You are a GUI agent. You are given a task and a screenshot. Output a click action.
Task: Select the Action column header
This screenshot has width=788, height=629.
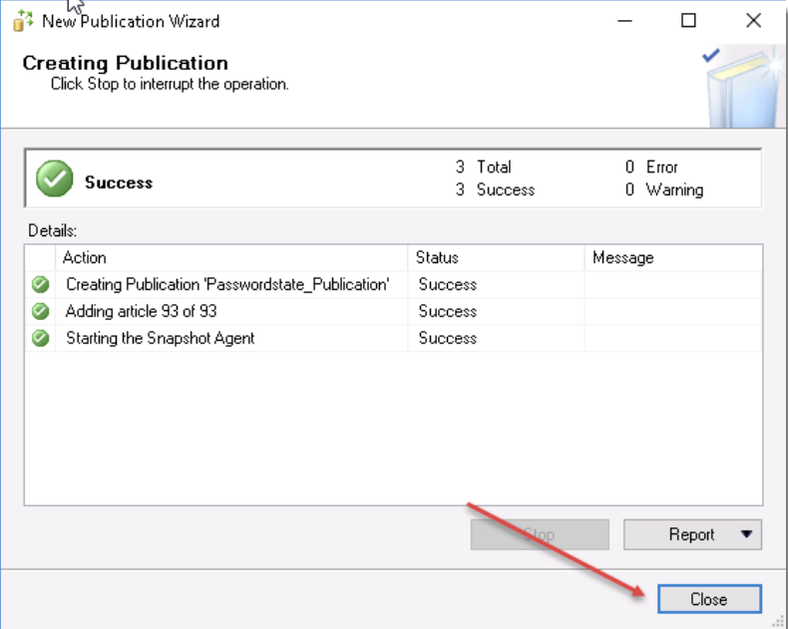[x=231, y=258]
